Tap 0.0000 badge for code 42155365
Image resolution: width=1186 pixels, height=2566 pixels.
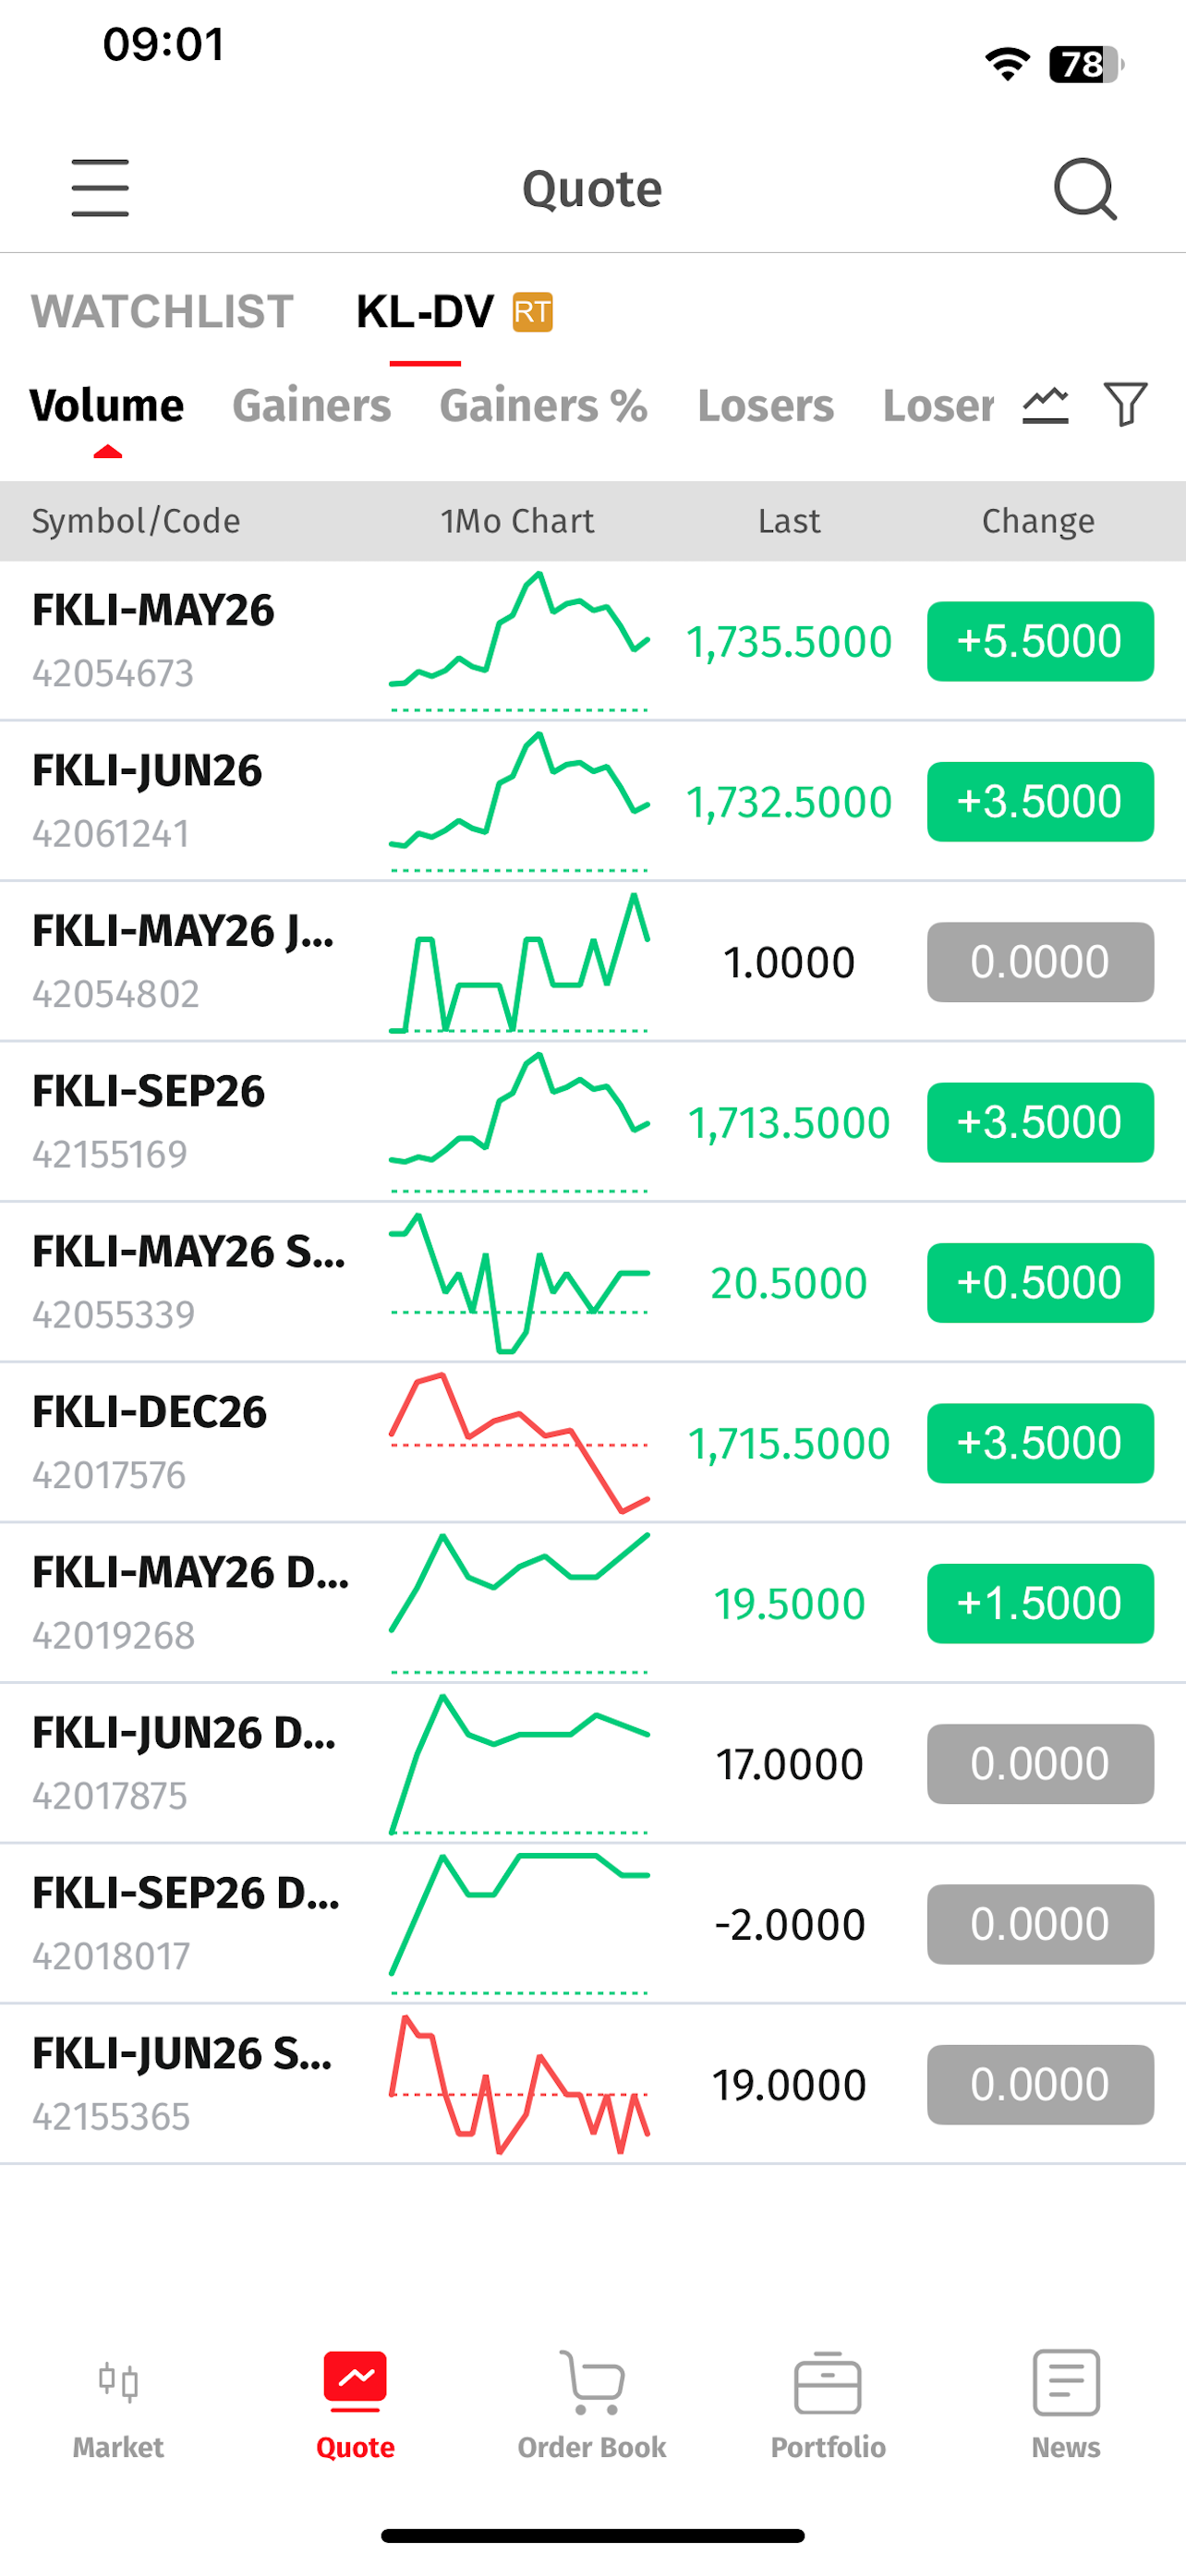click(x=1040, y=2085)
